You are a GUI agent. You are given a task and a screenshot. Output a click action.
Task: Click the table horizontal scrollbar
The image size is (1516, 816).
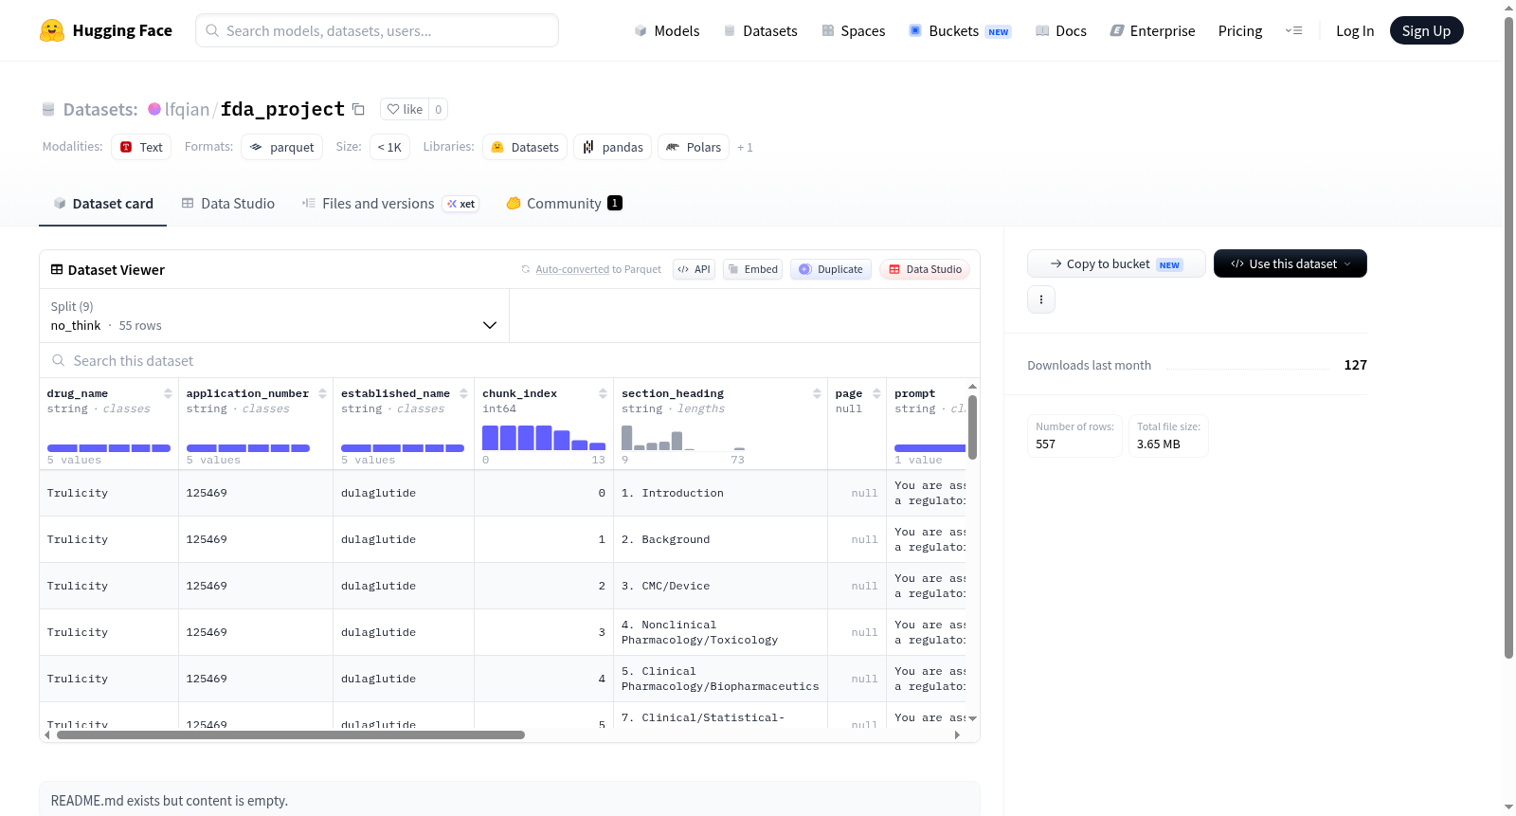click(291, 734)
